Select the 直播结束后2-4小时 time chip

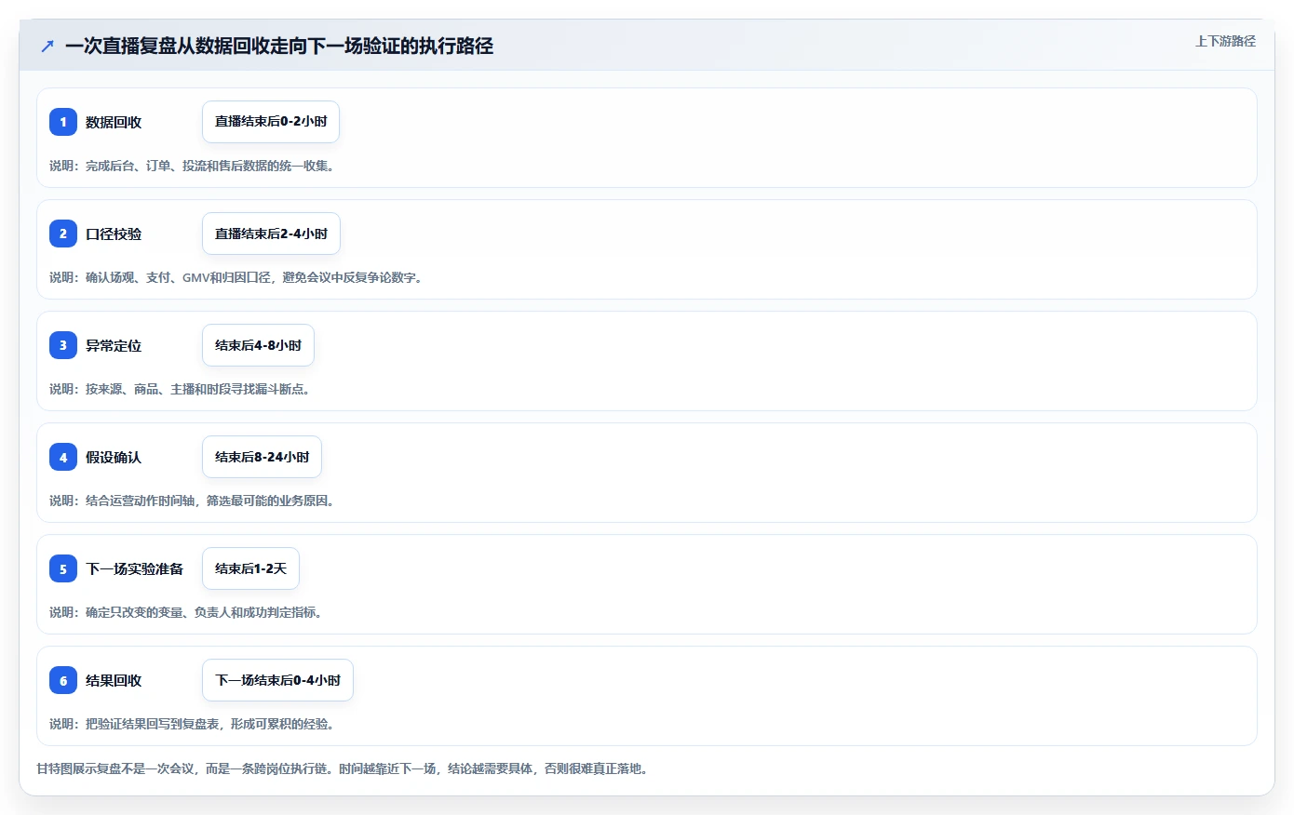(x=271, y=234)
